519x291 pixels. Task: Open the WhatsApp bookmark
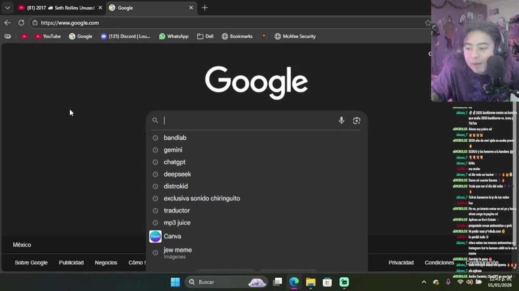174,36
